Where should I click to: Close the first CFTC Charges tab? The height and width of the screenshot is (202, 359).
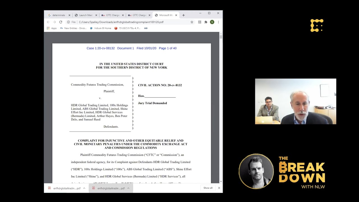click(123, 15)
